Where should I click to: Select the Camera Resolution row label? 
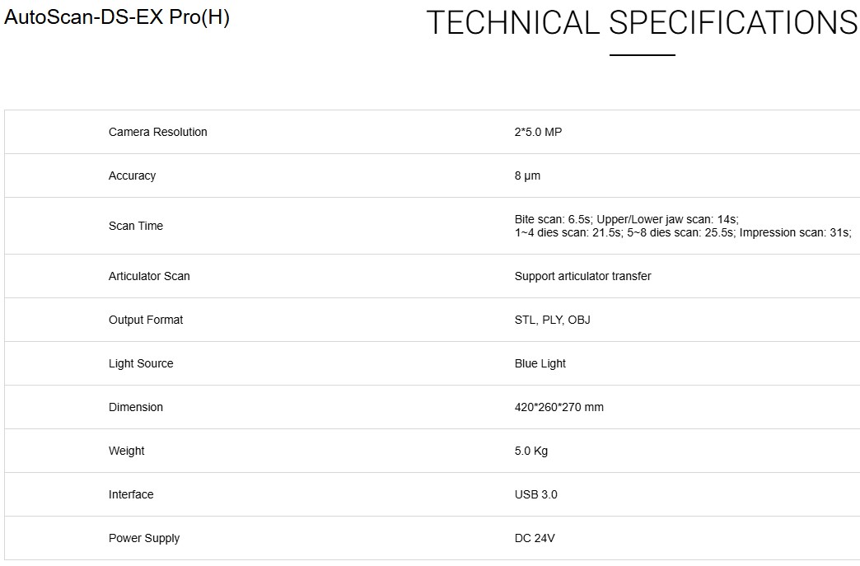coord(158,132)
